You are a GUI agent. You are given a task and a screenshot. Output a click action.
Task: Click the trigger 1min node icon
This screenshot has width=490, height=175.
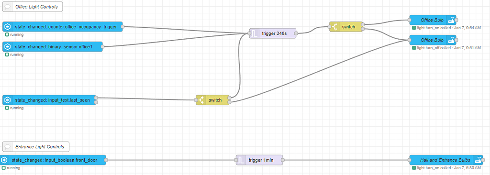(241, 160)
